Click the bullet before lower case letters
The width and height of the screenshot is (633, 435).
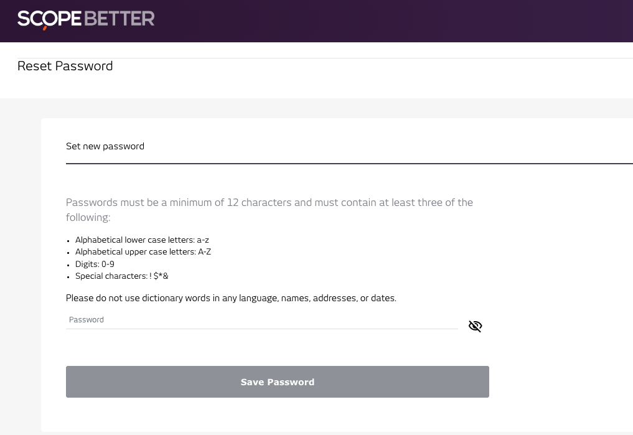tap(68, 240)
